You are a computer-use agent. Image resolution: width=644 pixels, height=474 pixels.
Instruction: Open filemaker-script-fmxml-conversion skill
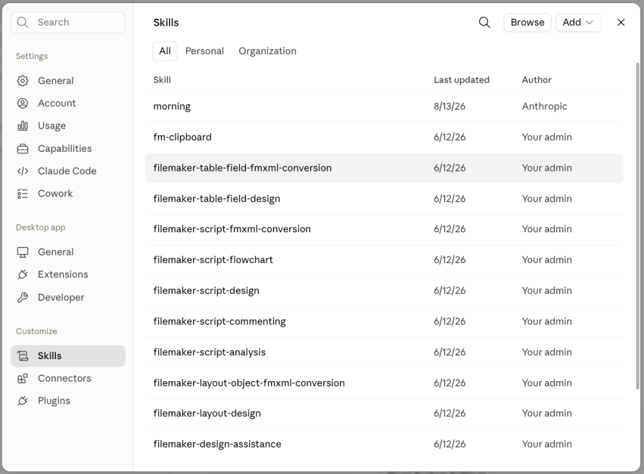coord(384,229)
